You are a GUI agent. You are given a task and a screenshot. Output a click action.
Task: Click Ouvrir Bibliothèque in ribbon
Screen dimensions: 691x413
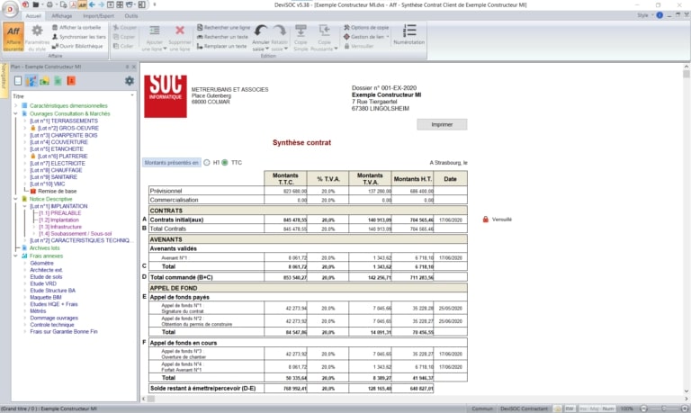[79, 45]
